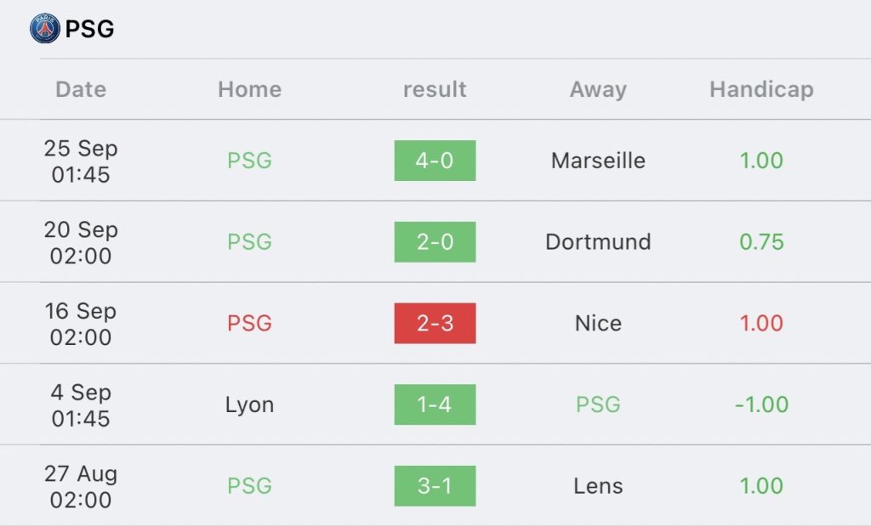The height and width of the screenshot is (526, 871).
Task: Click the Handicap column header
Action: point(761,89)
